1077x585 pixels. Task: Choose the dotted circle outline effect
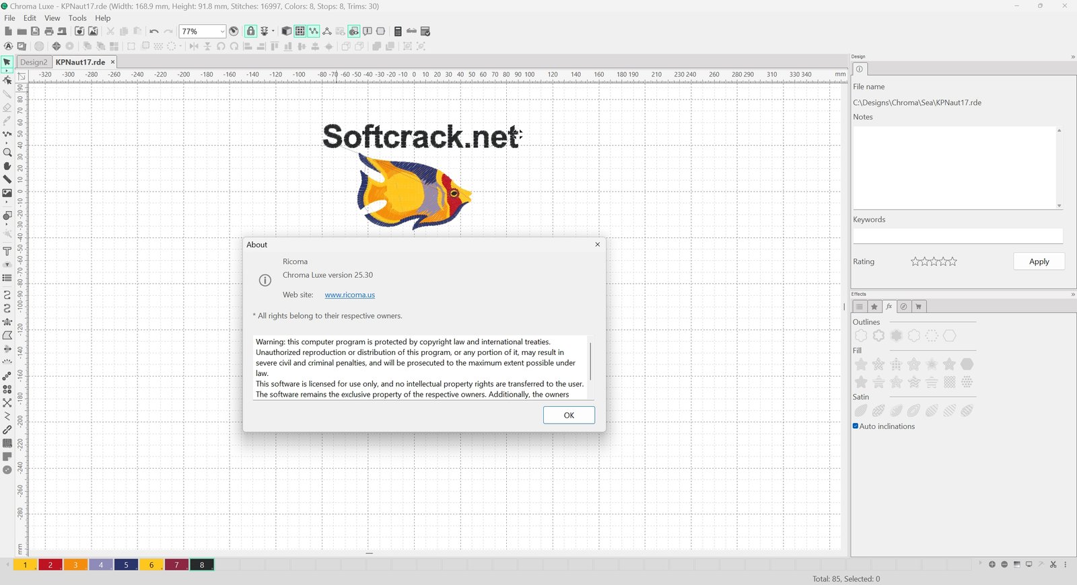coord(932,336)
